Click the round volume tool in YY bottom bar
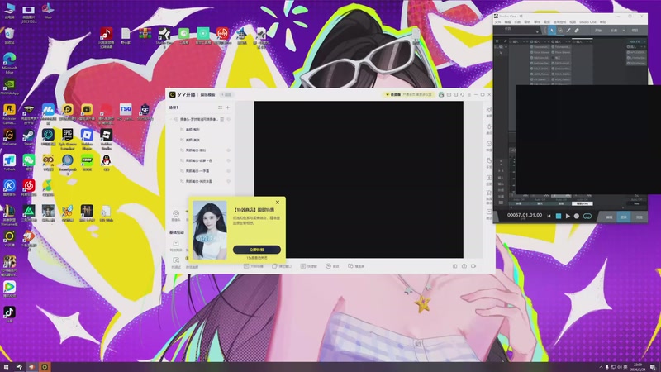 click(x=332, y=266)
